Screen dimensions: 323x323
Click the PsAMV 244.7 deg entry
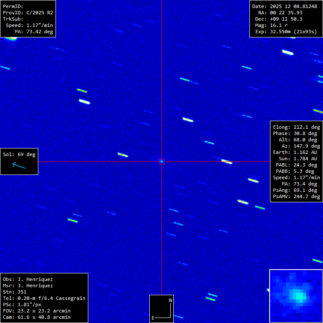[x=296, y=196]
